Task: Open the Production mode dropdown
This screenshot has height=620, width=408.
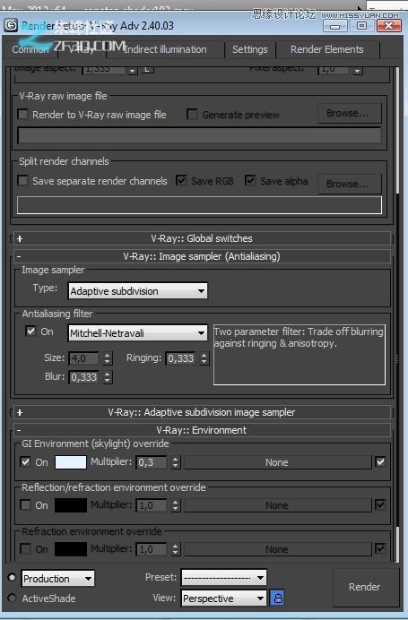Action: tap(57, 579)
